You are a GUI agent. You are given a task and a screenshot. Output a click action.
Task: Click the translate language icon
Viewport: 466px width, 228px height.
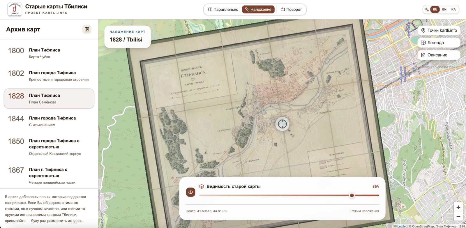point(427,9)
